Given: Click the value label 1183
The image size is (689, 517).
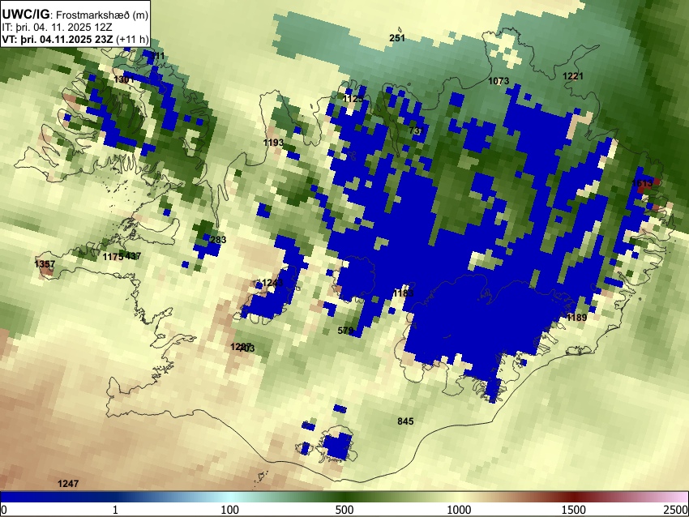Looking at the screenshot, I should pyautogui.click(x=404, y=293).
